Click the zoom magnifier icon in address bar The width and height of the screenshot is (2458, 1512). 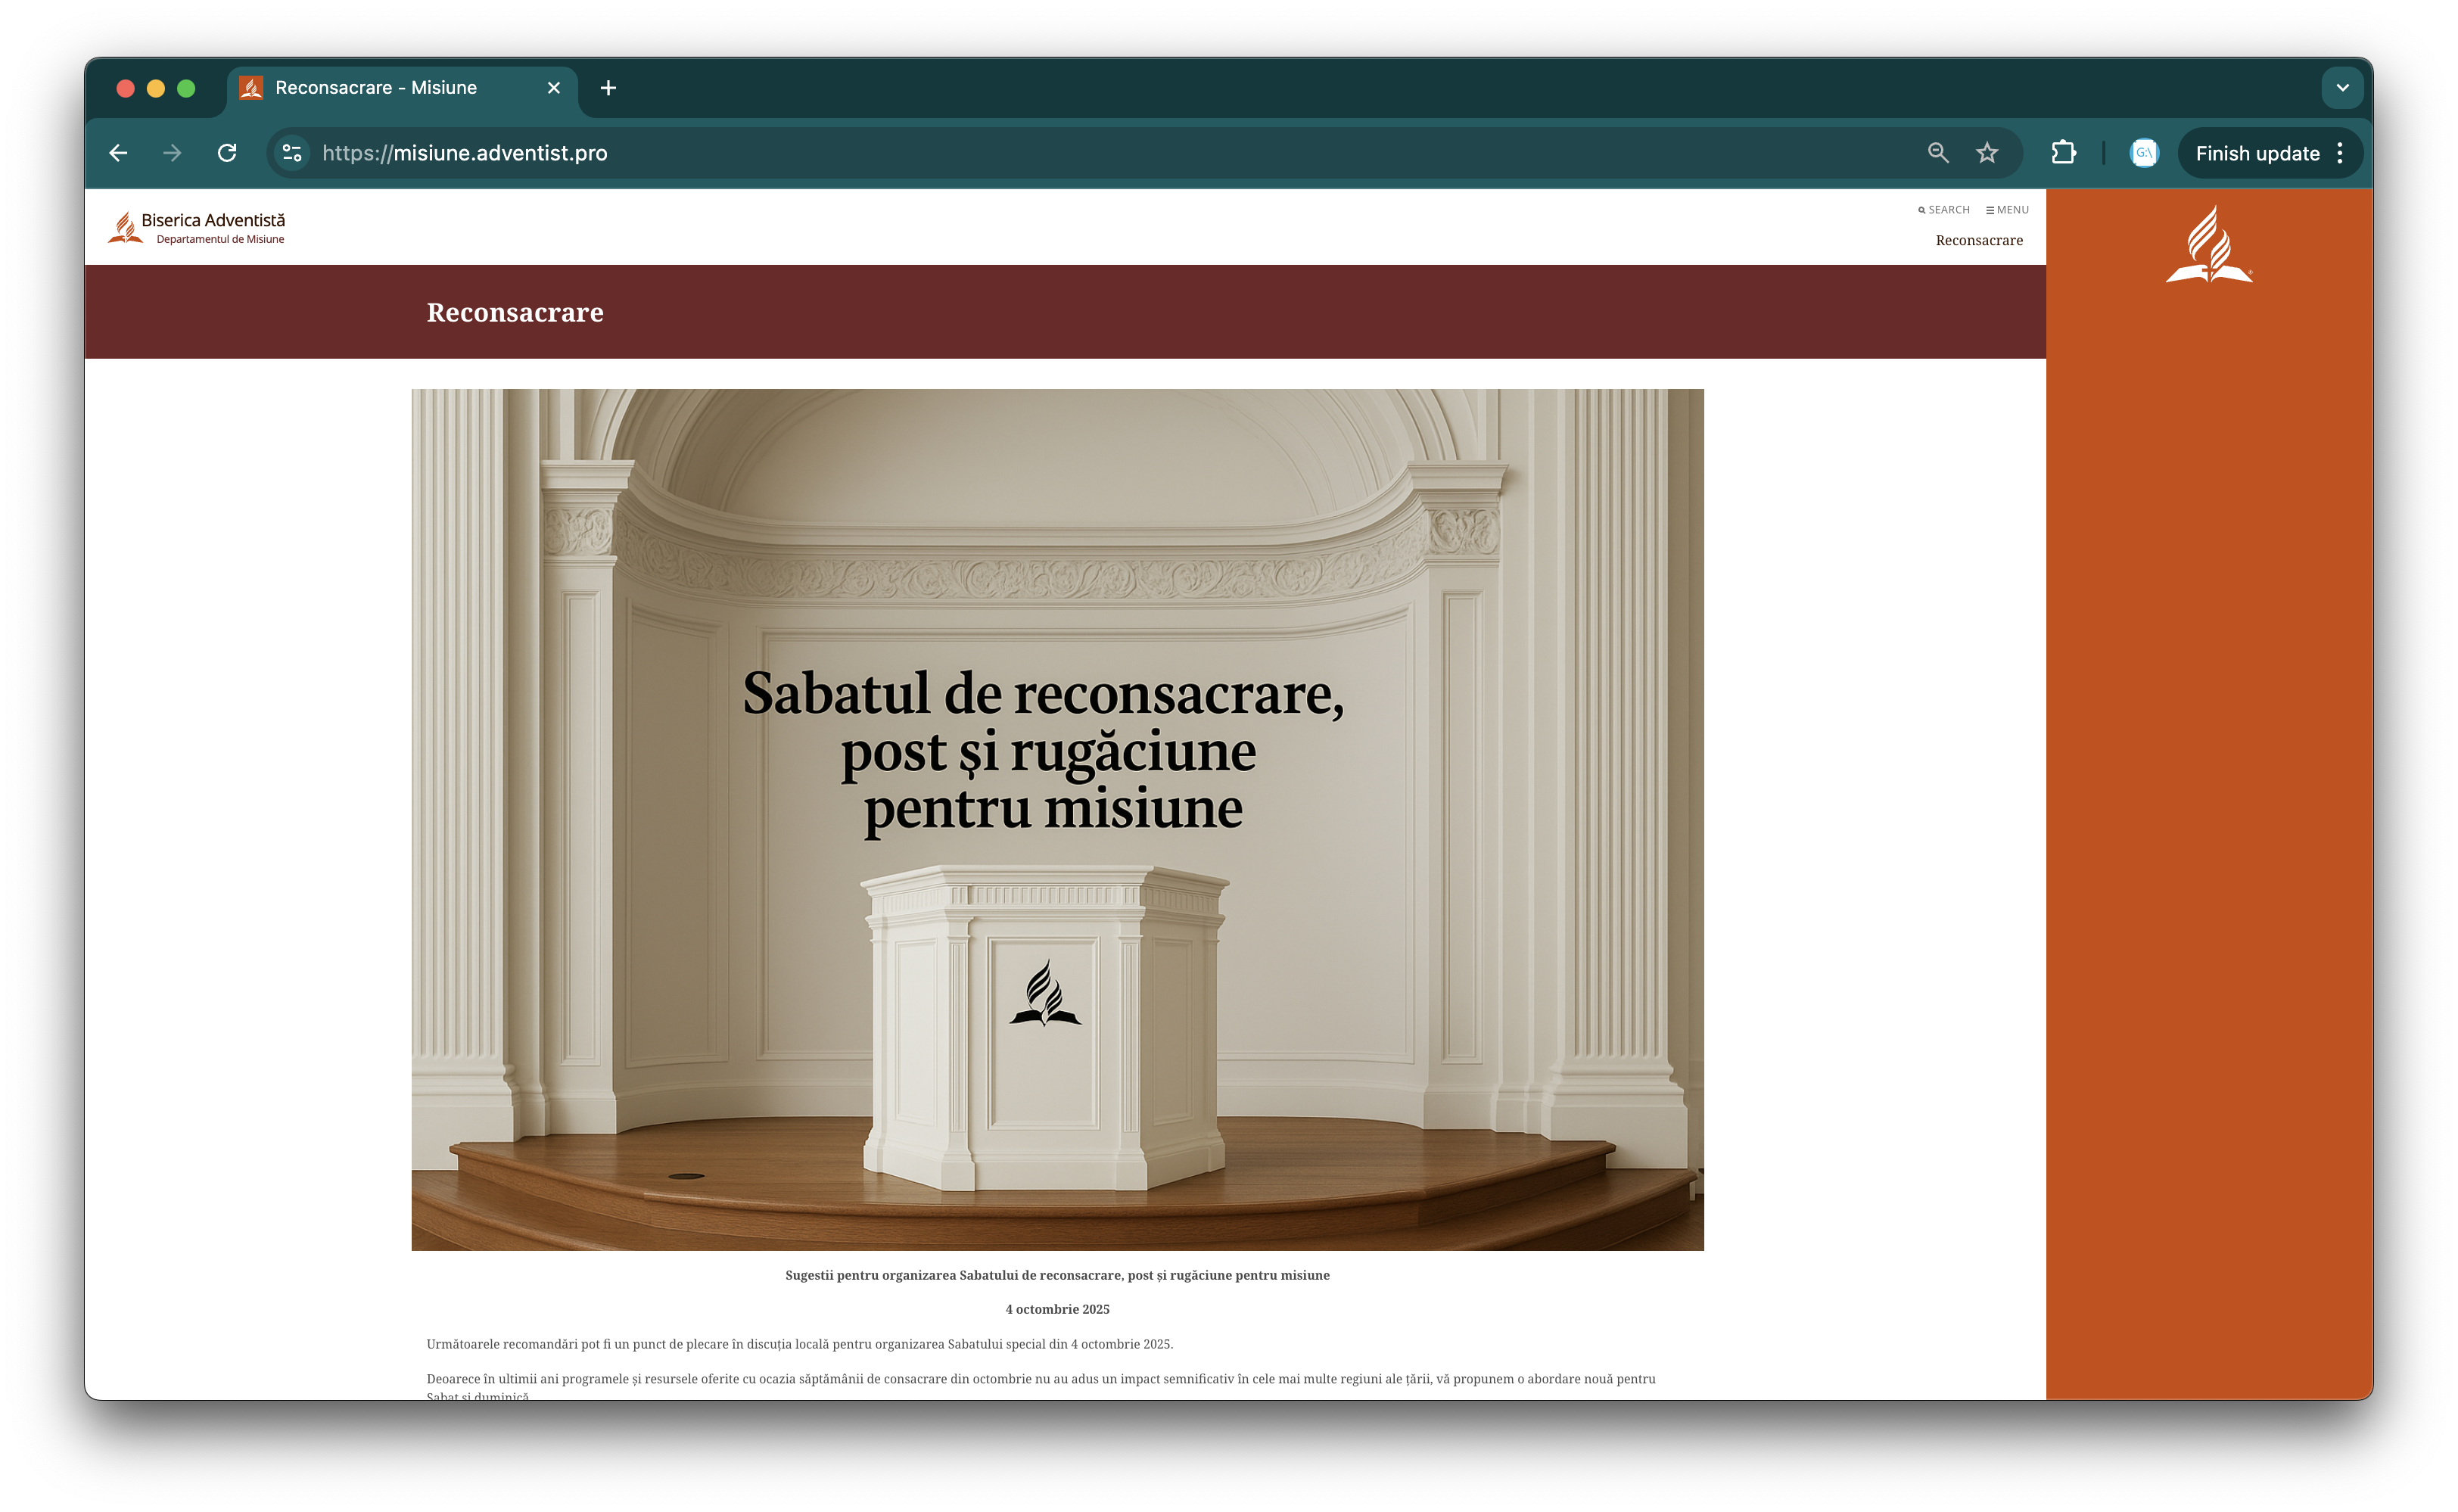pyautogui.click(x=1937, y=153)
